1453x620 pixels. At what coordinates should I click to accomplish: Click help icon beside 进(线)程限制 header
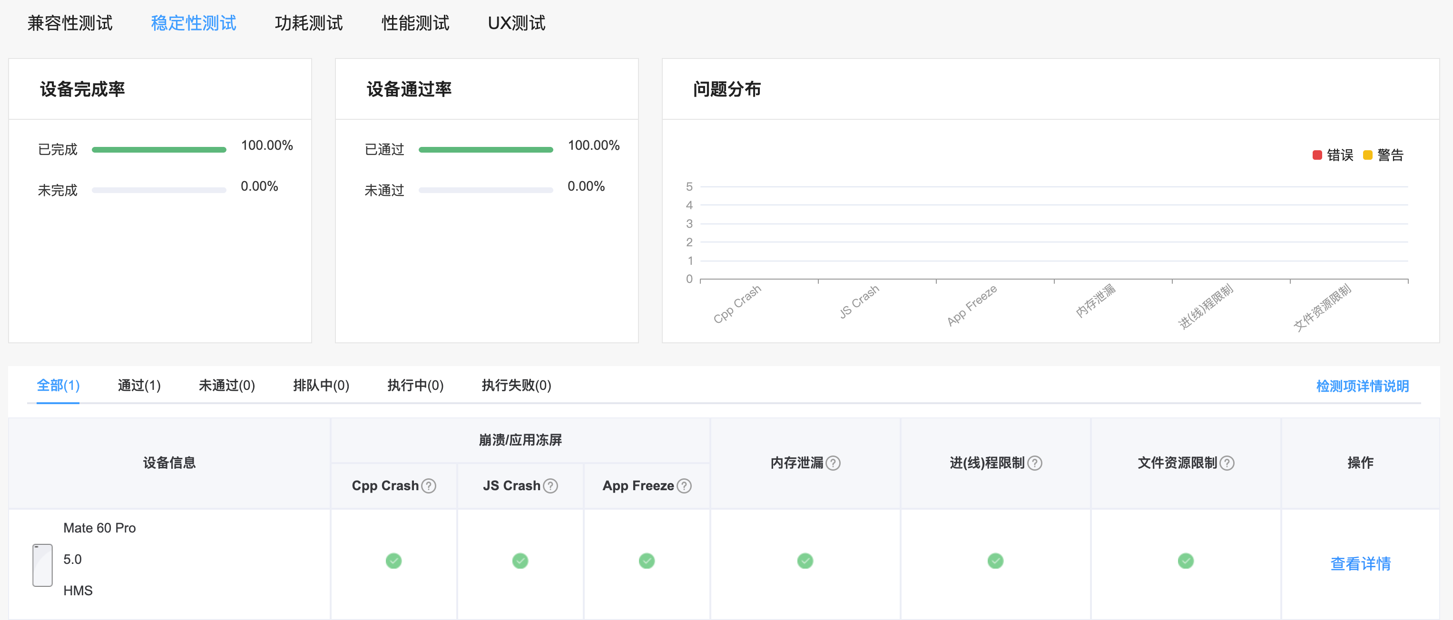pos(1034,463)
